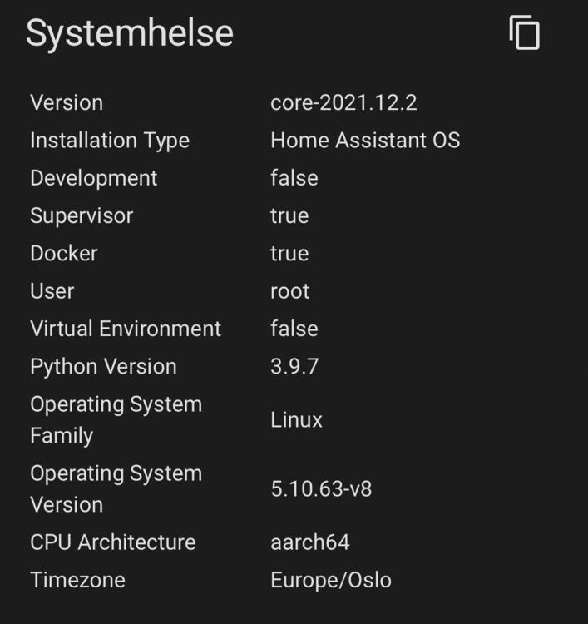The image size is (588, 624).
Task: Click the CPU Architecture label
Action: [112, 542]
